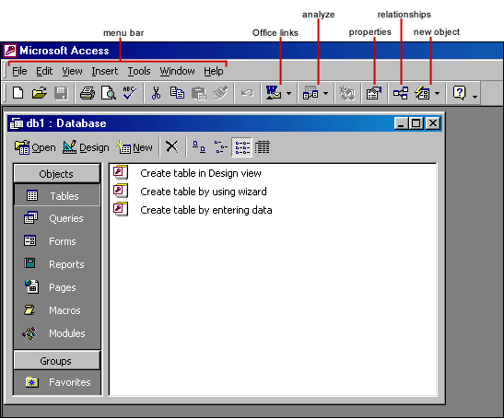Open the Favorites group

click(x=57, y=382)
